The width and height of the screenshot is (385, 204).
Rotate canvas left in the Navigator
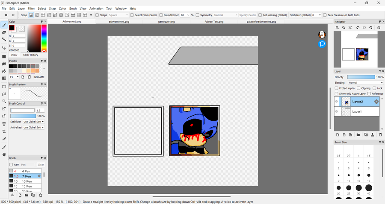click(358, 28)
